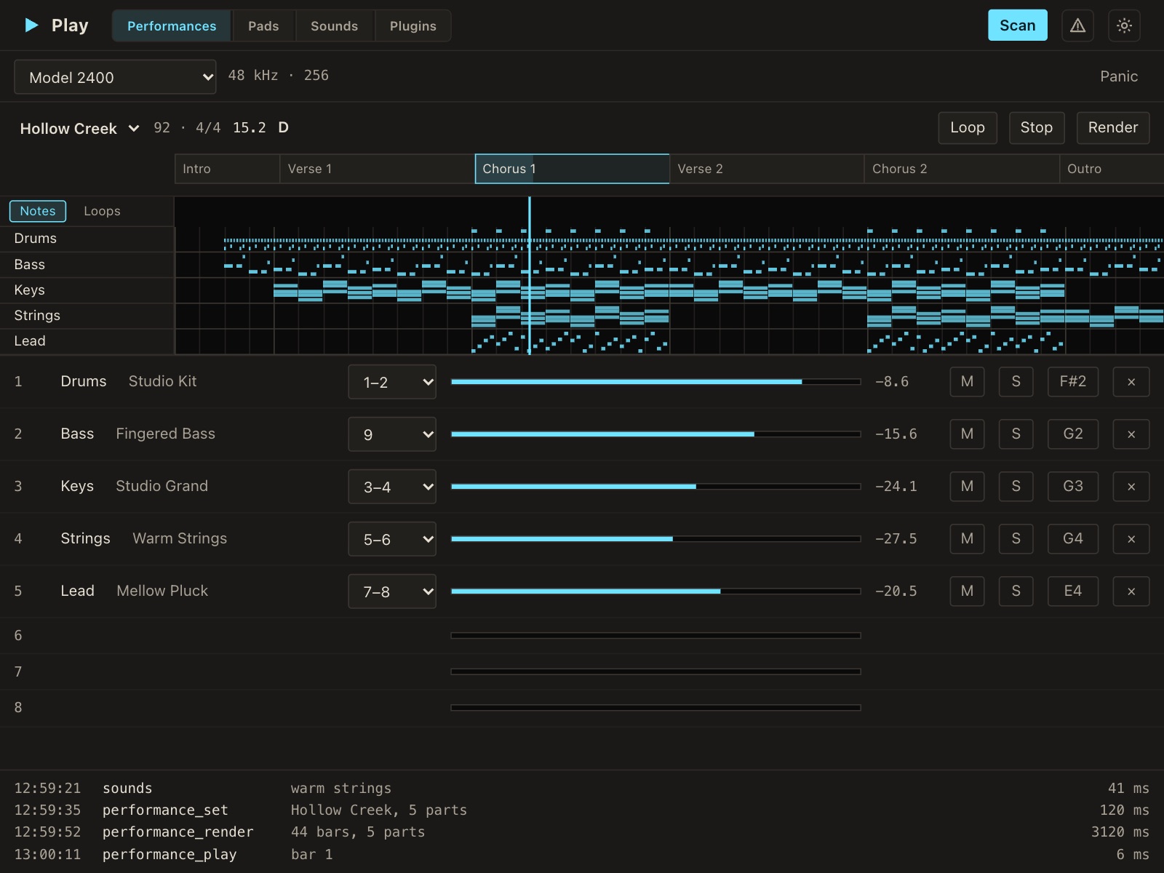
Task: Toggle the brightness theme icon
Action: (x=1124, y=25)
